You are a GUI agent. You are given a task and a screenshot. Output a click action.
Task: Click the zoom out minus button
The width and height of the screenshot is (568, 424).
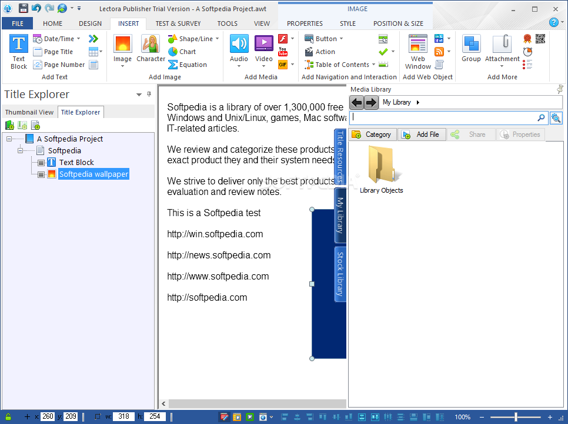[x=482, y=417]
